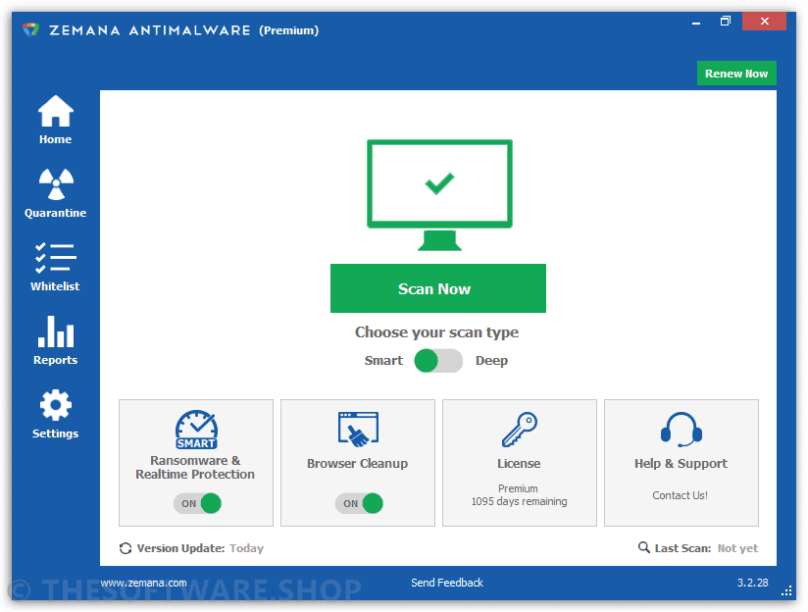This screenshot has height=612, width=808.
Task: Click the License key icon
Action: 520,429
